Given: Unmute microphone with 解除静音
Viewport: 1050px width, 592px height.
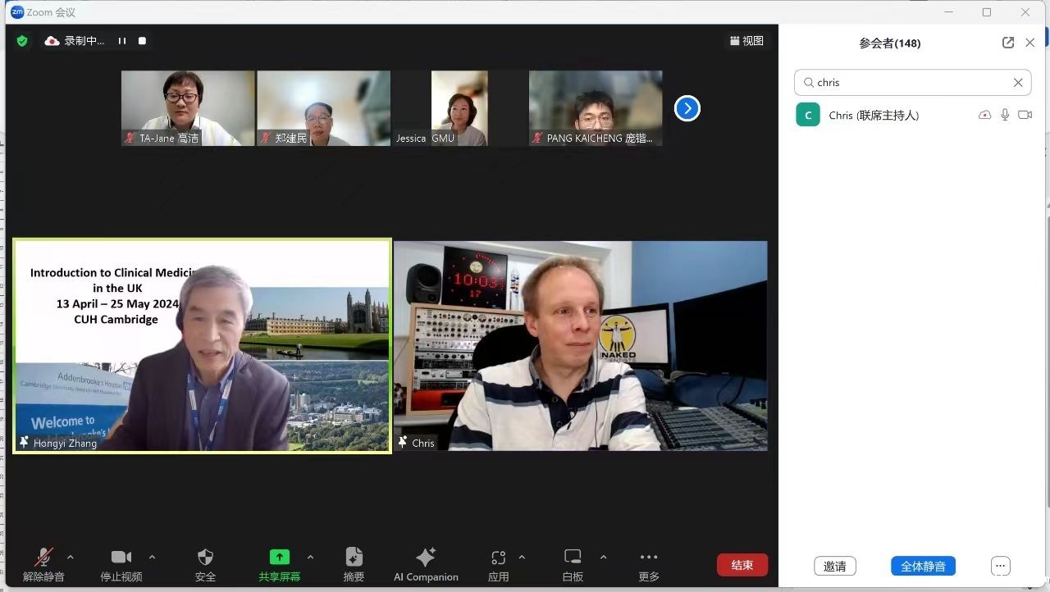Looking at the screenshot, I should point(43,558).
